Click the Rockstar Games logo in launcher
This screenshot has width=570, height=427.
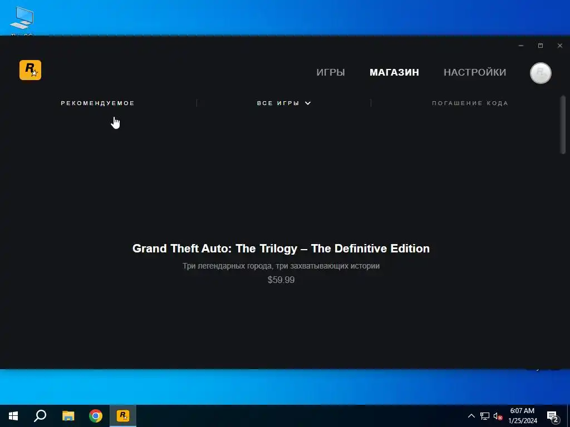[x=30, y=70]
